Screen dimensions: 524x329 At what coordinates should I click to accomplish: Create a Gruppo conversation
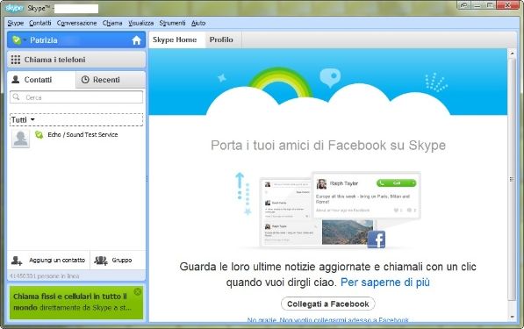point(118,261)
